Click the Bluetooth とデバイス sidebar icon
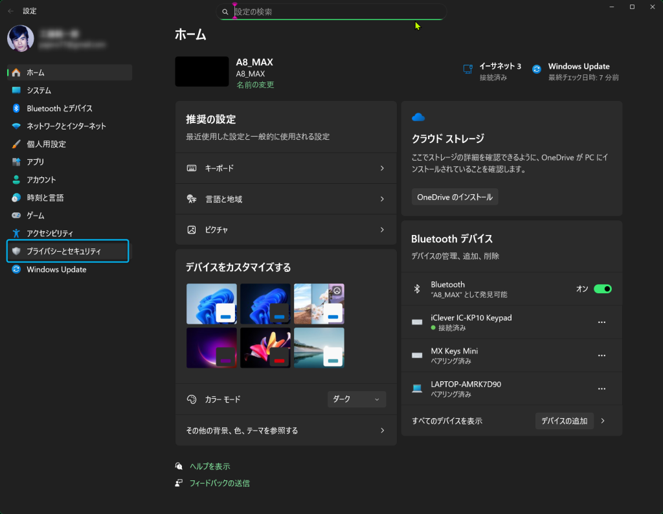 pos(16,108)
